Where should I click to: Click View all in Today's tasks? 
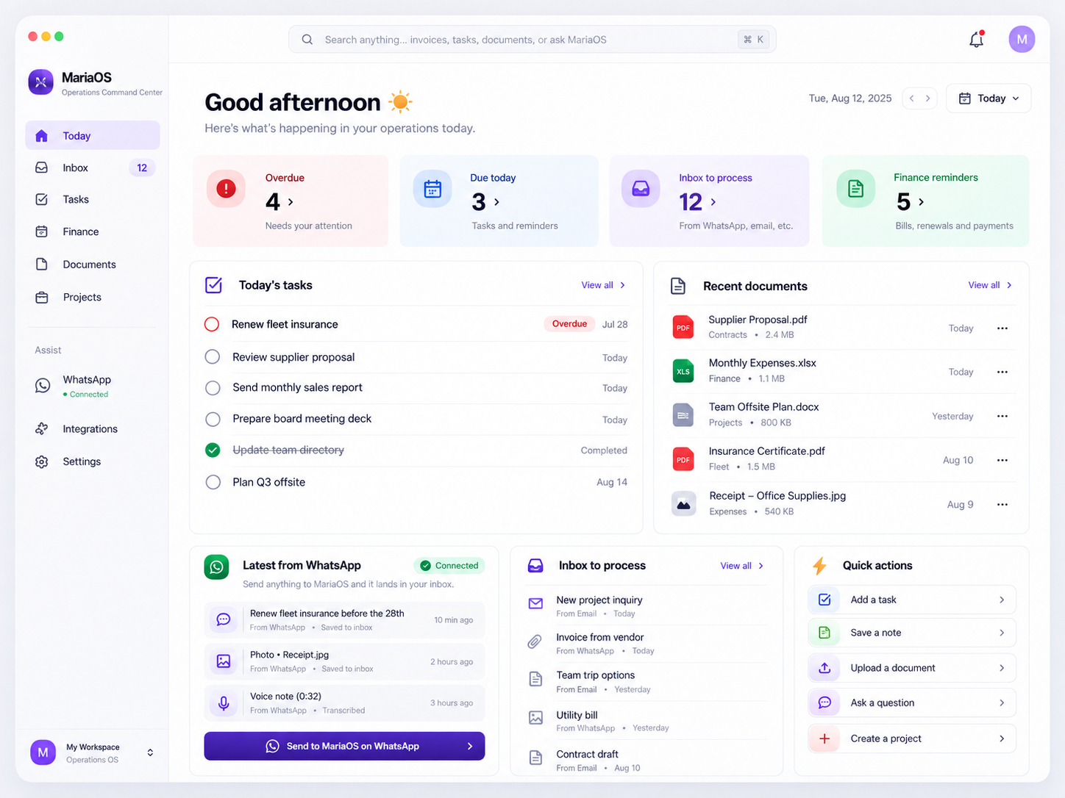(x=603, y=285)
